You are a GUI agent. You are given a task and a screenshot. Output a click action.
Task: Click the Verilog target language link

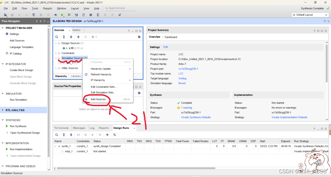pos(182,79)
